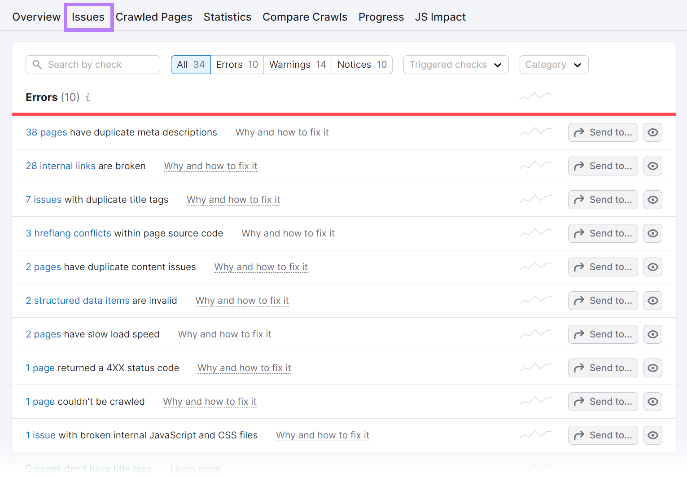Open the 38 pages duplicate meta descriptions link

tap(46, 132)
